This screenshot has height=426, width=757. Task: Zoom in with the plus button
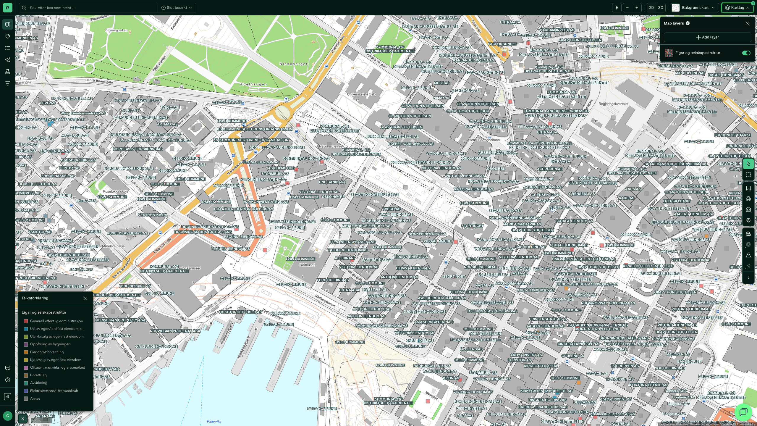pyautogui.click(x=637, y=8)
